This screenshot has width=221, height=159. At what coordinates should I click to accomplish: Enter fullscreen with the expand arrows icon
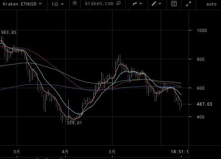[x=189, y=4]
